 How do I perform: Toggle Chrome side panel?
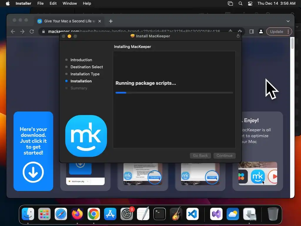[252, 31]
